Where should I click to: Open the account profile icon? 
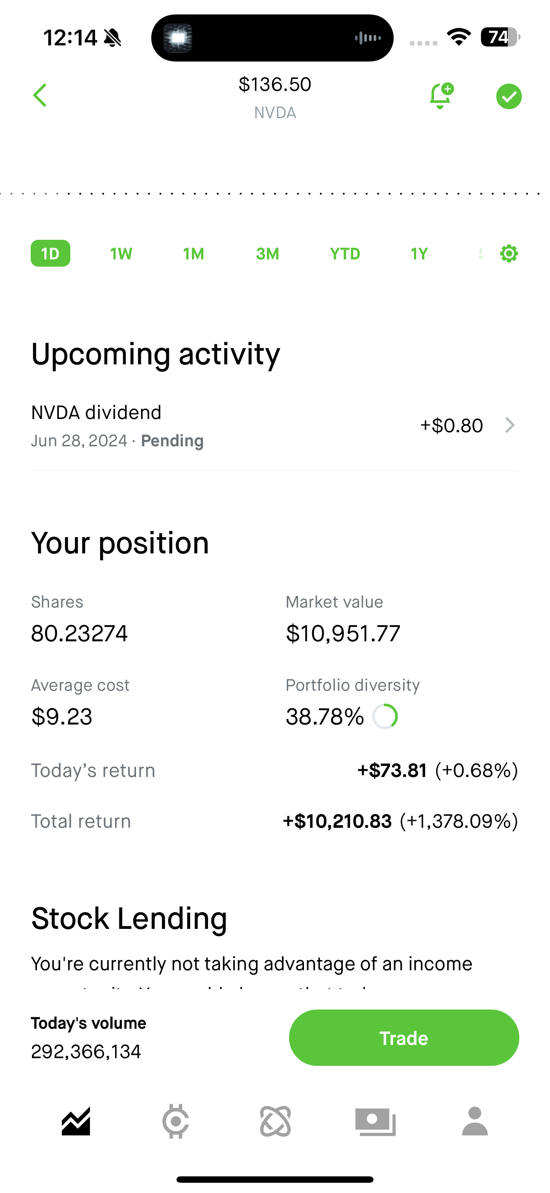point(475,1121)
